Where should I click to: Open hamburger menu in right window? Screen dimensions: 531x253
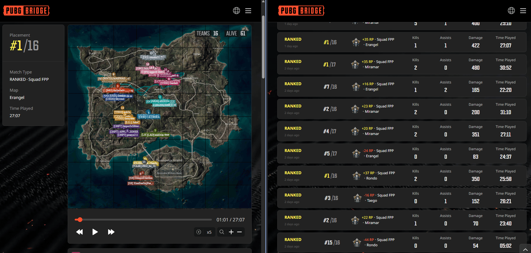click(x=523, y=11)
